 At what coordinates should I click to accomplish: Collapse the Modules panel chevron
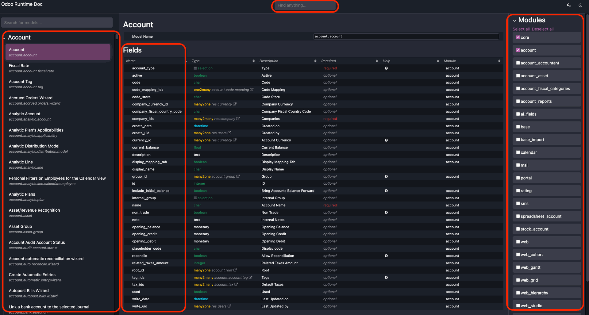[x=514, y=20]
